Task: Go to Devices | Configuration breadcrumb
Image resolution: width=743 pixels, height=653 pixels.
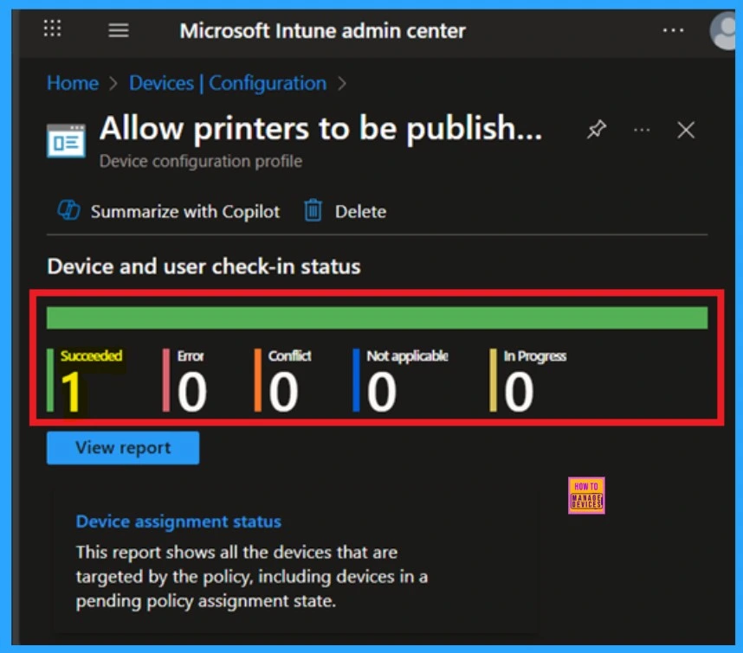Action: click(x=228, y=83)
